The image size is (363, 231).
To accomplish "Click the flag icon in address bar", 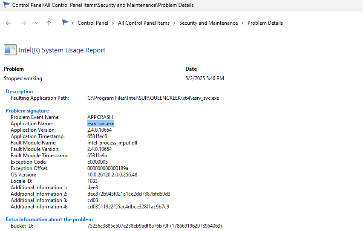I will pos(65,23).
